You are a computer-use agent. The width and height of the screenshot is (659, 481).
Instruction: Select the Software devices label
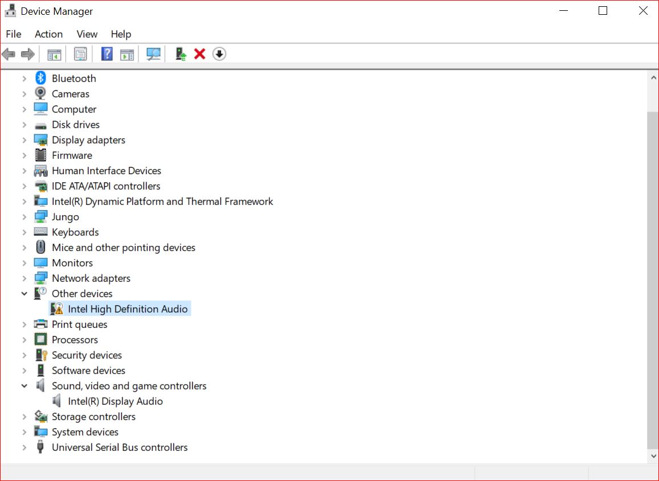point(89,371)
